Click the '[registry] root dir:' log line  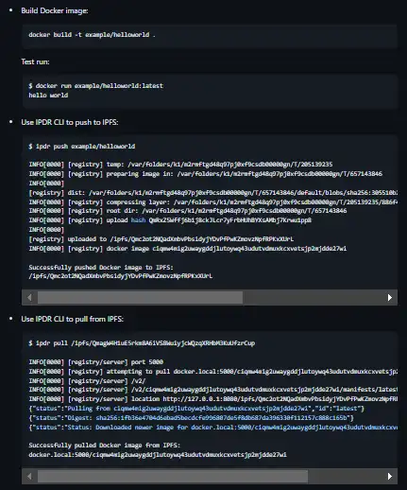[x=188, y=211]
